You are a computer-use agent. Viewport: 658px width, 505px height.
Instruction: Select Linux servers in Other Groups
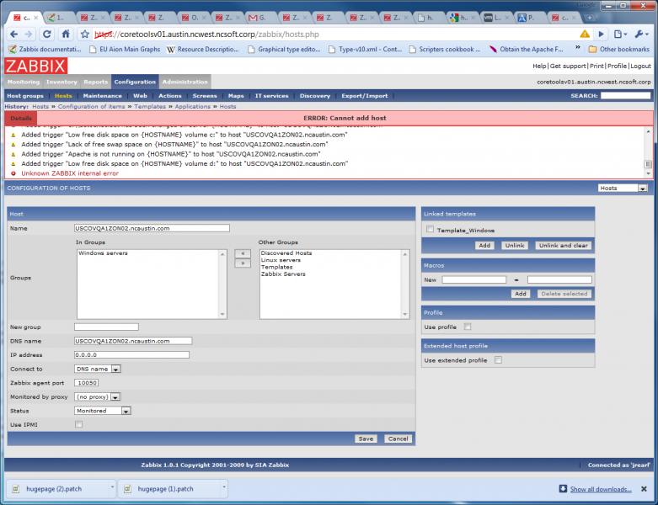(x=281, y=260)
